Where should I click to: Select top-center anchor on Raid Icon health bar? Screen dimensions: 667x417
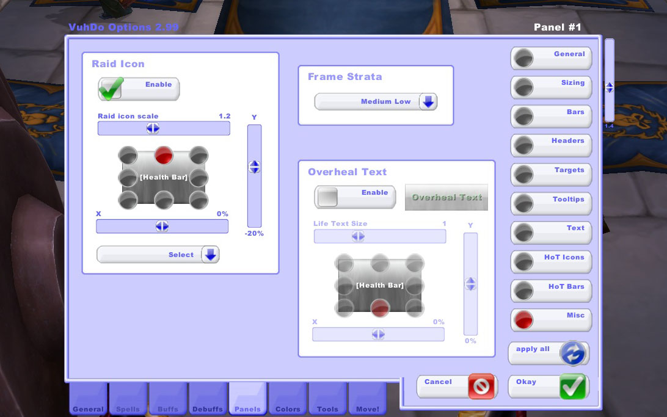(162, 154)
